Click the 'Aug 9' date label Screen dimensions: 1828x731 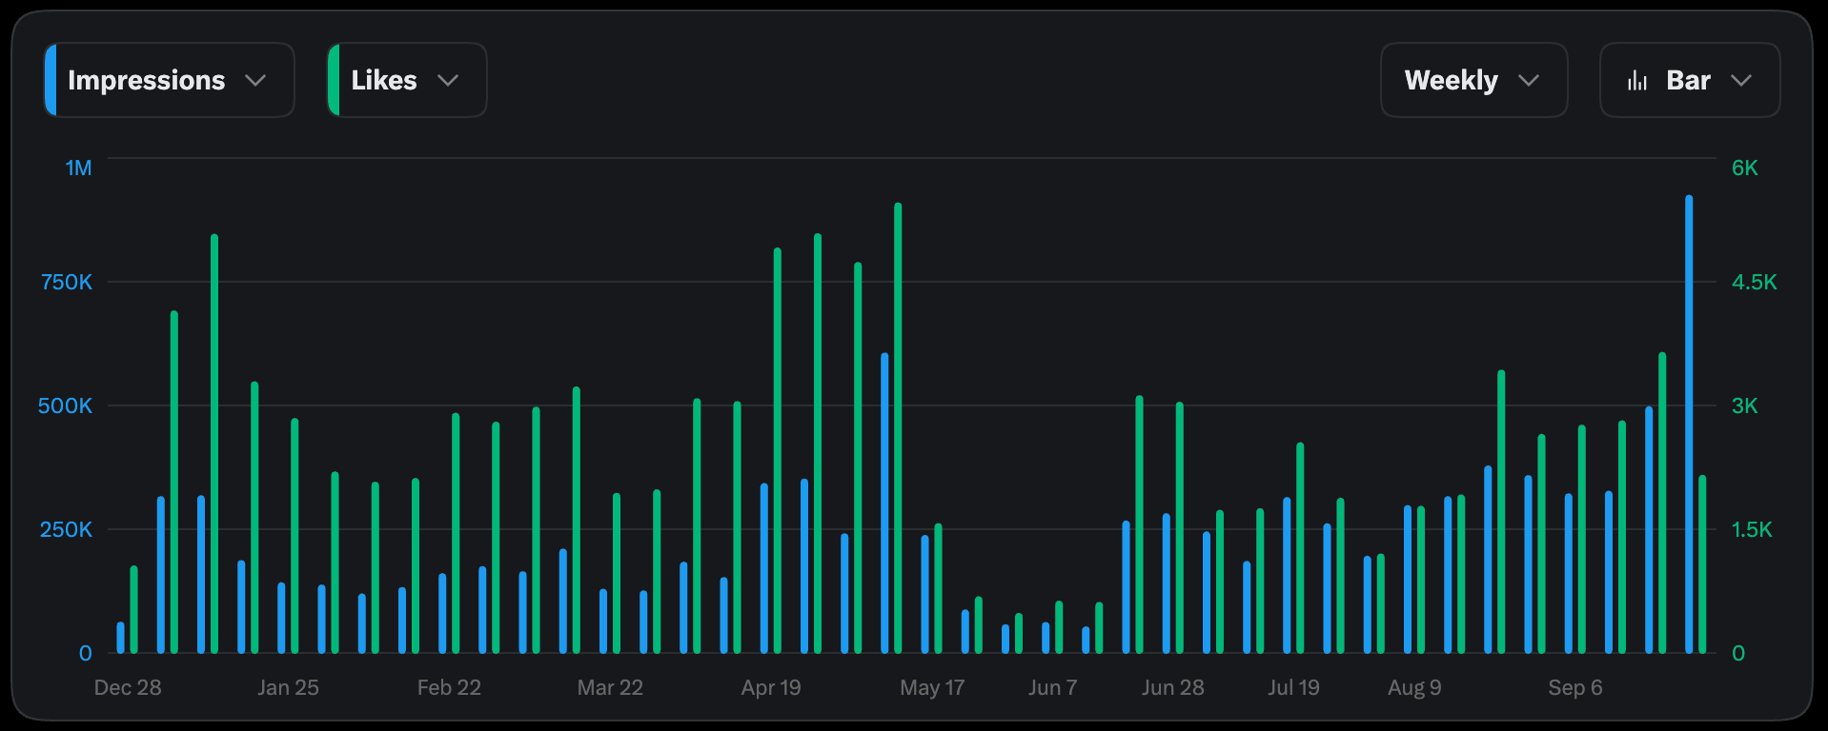1414,687
